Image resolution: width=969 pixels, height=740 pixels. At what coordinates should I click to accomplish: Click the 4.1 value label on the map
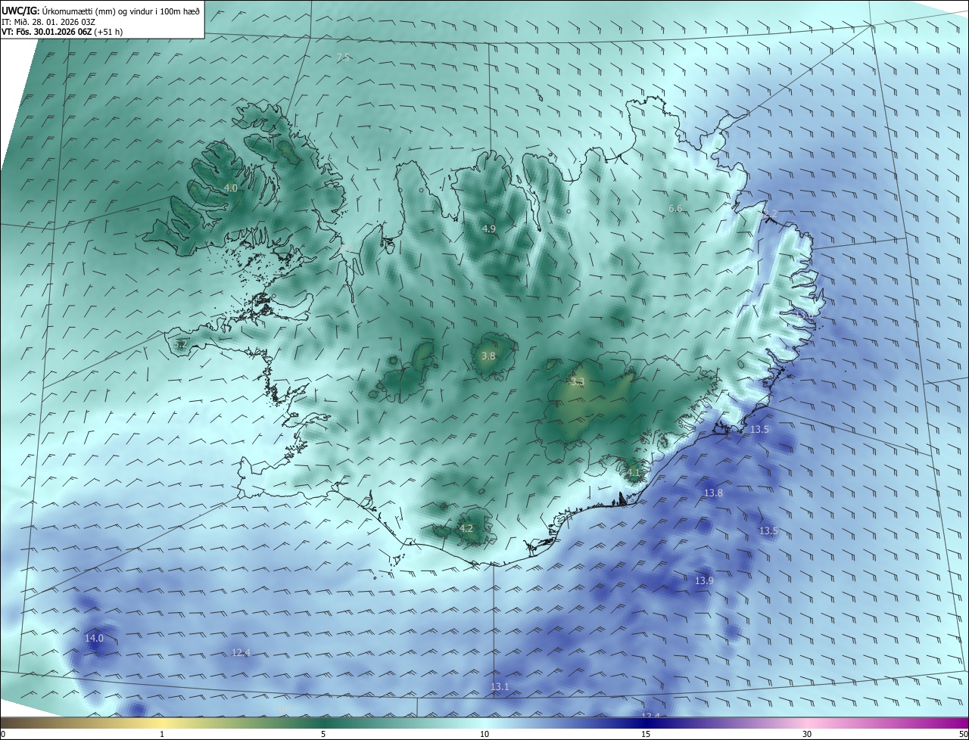634,473
